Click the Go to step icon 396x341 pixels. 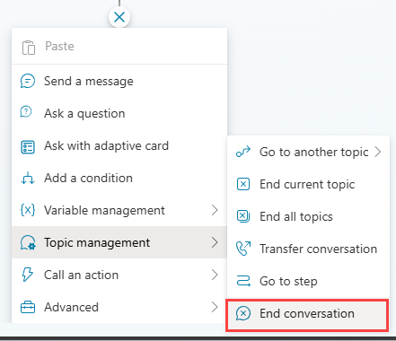coord(243,281)
